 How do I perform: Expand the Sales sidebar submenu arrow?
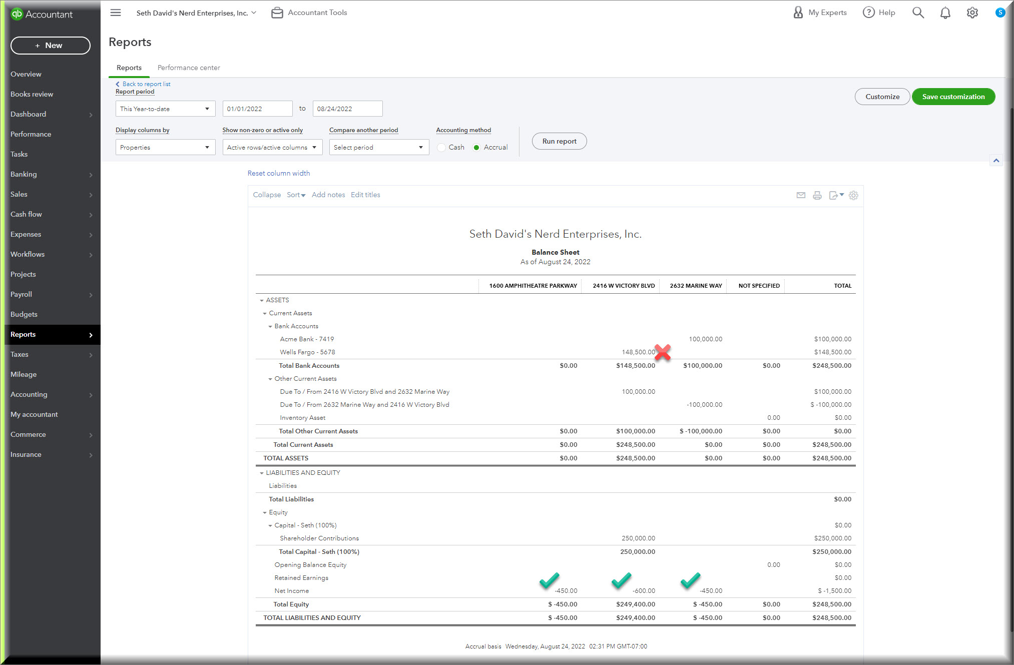pyautogui.click(x=91, y=195)
